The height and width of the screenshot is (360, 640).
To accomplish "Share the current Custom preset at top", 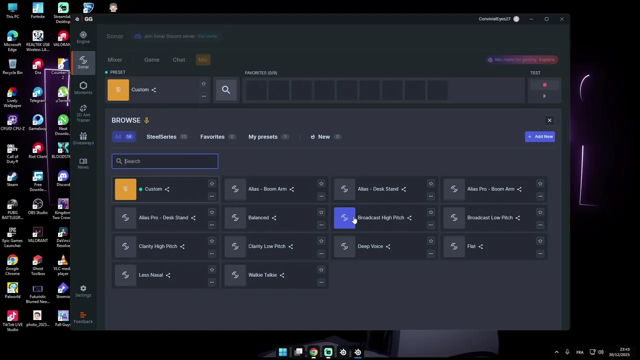I will tap(153, 90).
